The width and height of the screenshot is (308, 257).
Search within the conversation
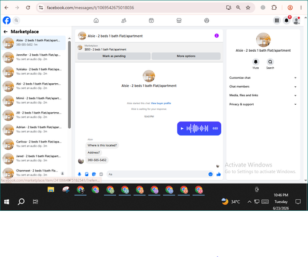click(270, 62)
